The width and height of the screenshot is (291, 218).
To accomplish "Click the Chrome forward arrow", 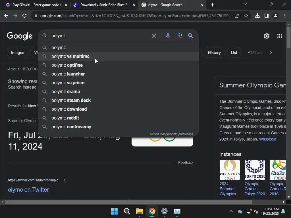I will pos(15,16).
